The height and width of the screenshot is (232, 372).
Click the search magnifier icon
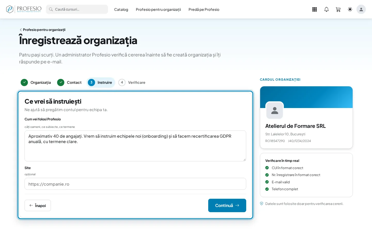coord(51,9)
